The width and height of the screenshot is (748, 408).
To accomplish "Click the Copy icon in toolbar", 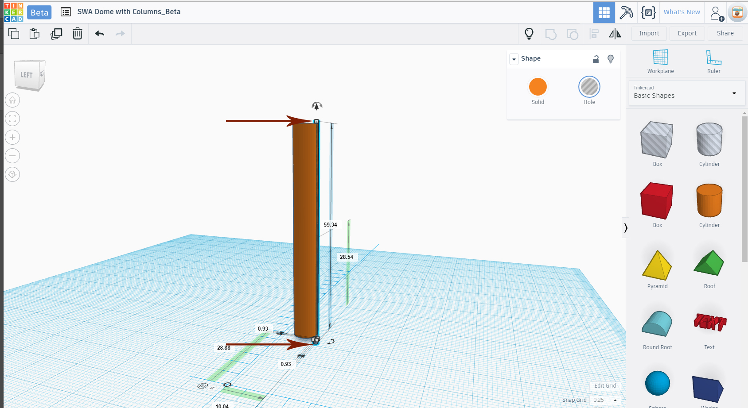I will [14, 34].
